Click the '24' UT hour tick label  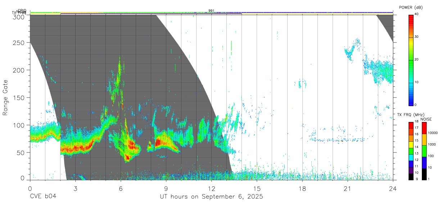click(393, 189)
